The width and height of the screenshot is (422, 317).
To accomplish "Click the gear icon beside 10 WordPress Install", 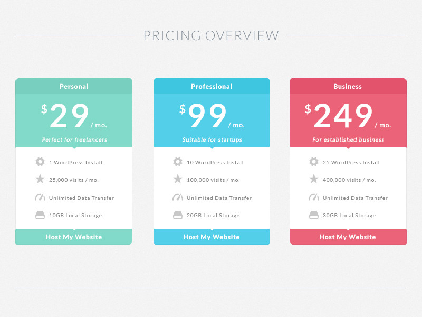I will coord(178,162).
